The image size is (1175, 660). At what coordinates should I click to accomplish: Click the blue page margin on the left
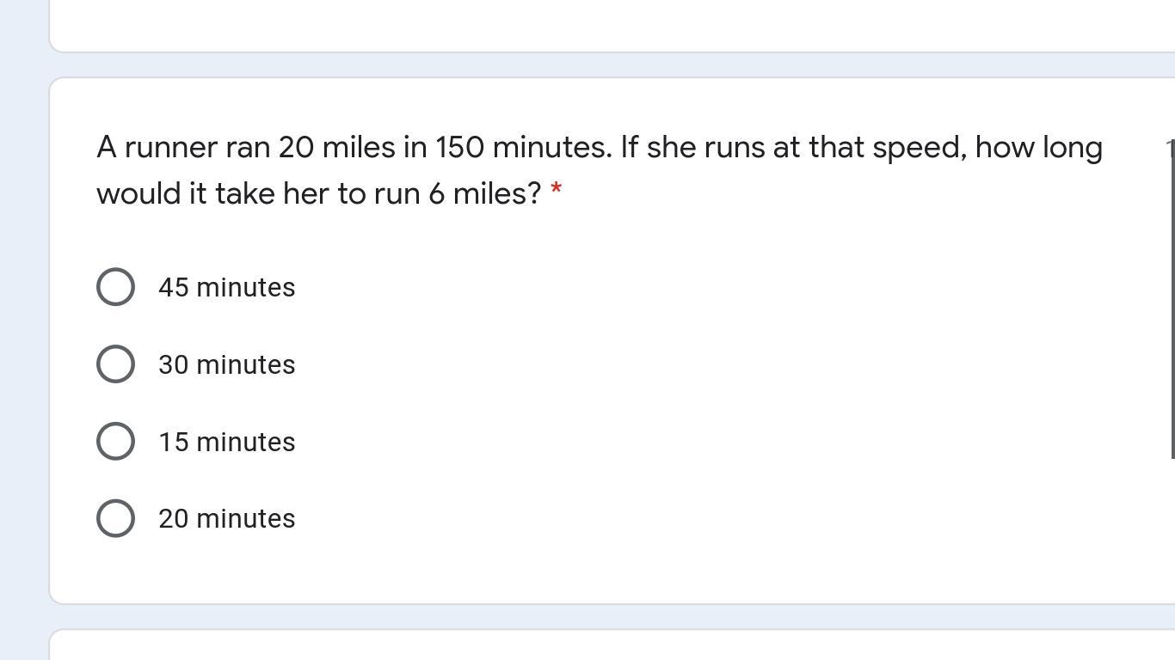coord(23,344)
